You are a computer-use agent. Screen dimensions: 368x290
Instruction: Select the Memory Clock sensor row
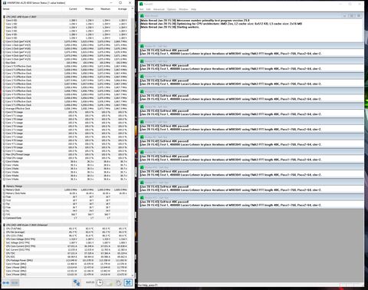click(x=65, y=189)
